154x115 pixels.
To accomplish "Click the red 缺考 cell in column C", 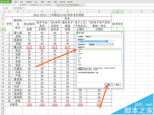I will click(x=29, y=47).
